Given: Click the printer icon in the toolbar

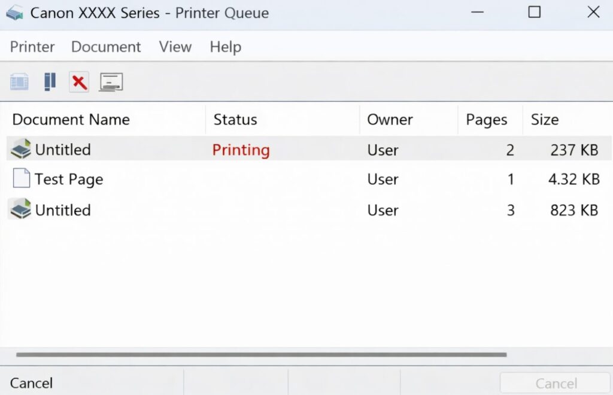Looking at the screenshot, I should tap(19, 81).
